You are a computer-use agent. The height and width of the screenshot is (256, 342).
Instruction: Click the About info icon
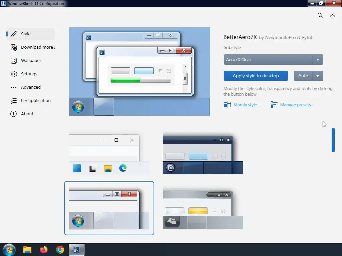click(13, 114)
